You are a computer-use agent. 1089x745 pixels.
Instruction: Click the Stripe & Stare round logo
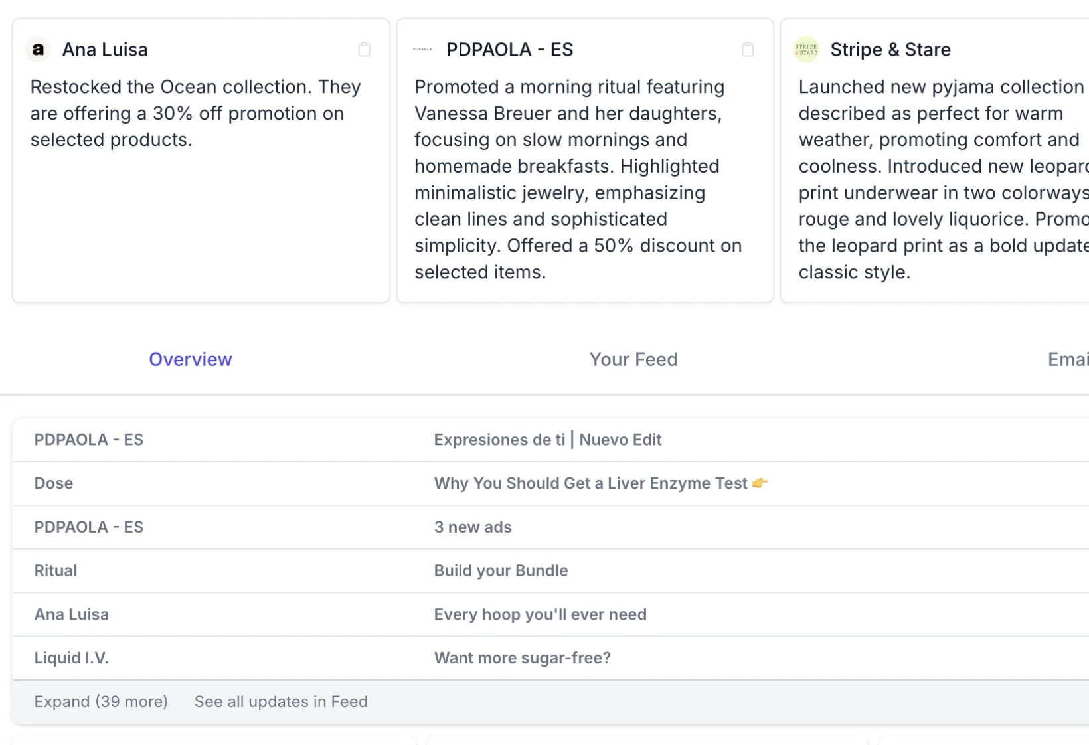(x=806, y=50)
